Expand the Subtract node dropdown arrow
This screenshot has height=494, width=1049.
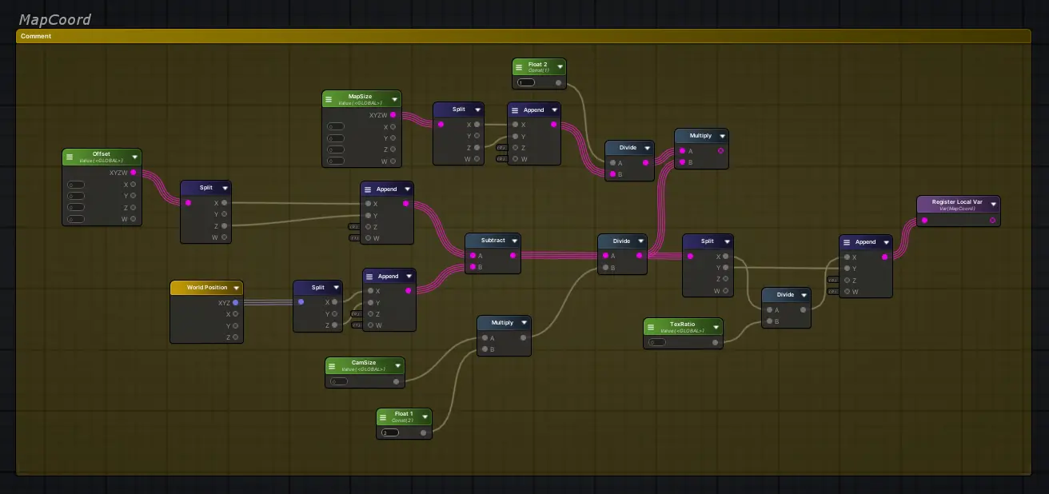pyautogui.click(x=514, y=241)
